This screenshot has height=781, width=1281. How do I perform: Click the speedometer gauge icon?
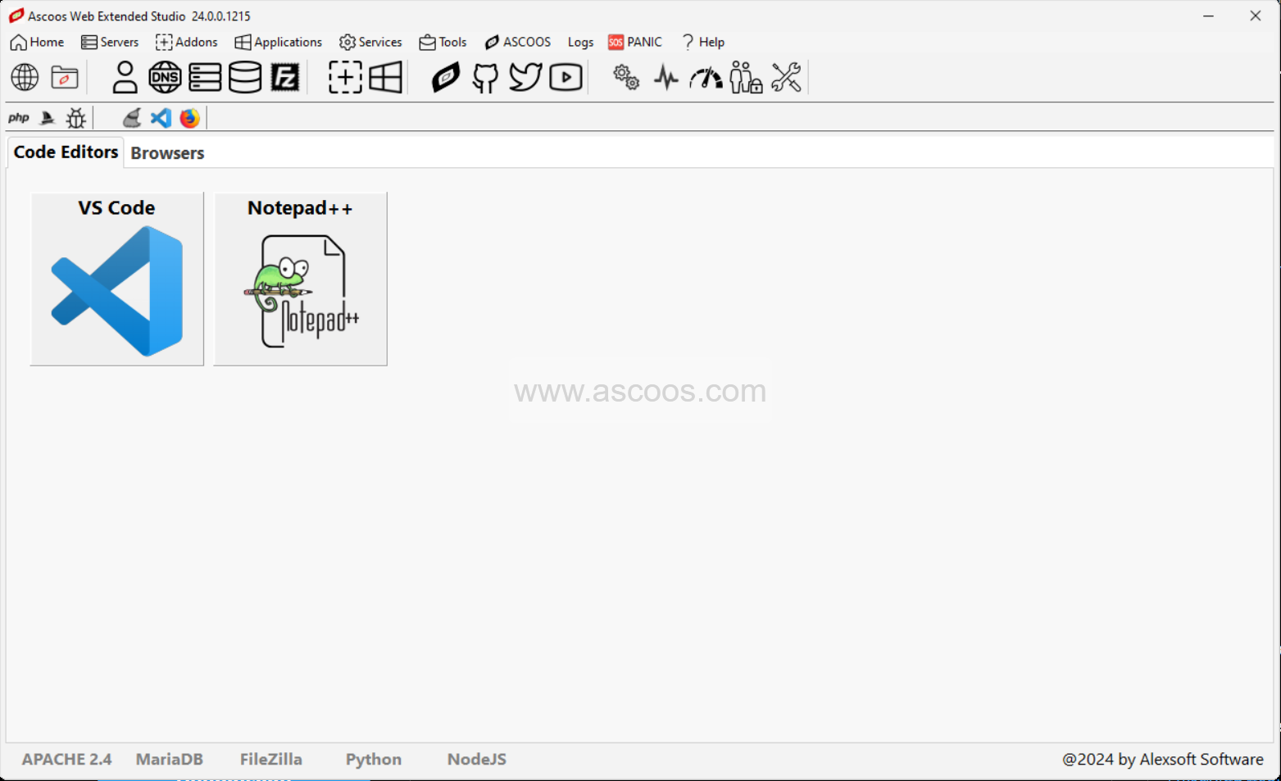click(x=706, y=78)
